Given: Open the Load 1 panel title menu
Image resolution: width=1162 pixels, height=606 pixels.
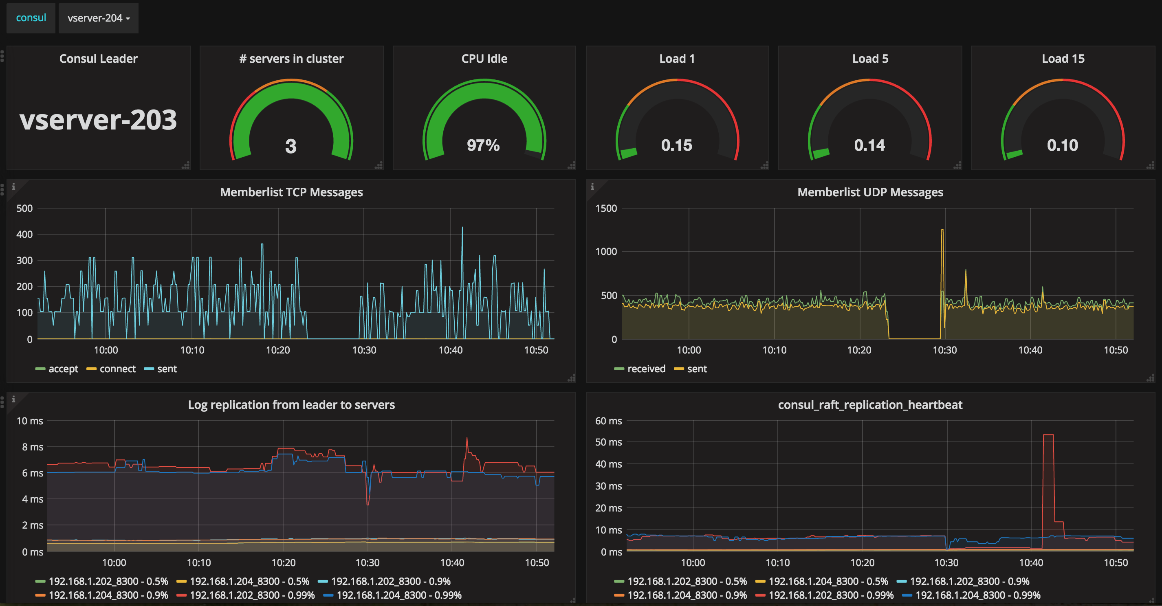Looking at the screenshot, I should 677,59.
